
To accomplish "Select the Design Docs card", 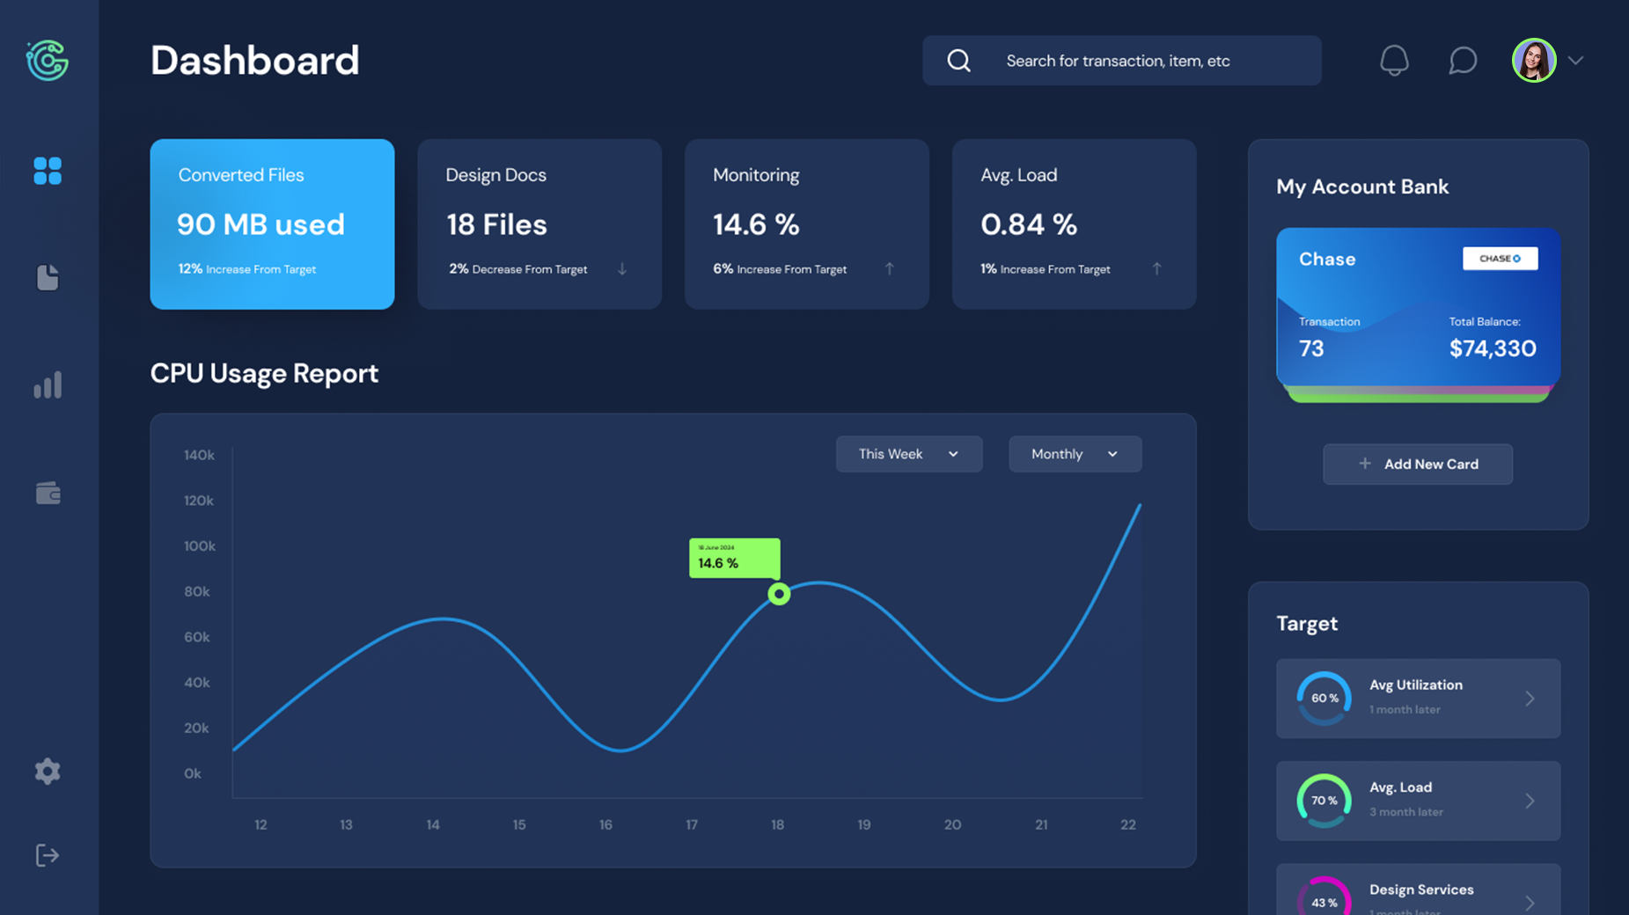I will point(539,223).
